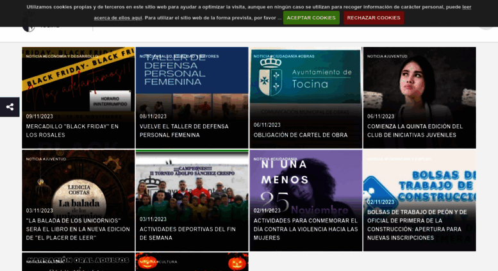Open Club de Iniciativas Juveniles news title
Image resolution: width=498 pixels, height=271 pixels.
tap(415, 131)
